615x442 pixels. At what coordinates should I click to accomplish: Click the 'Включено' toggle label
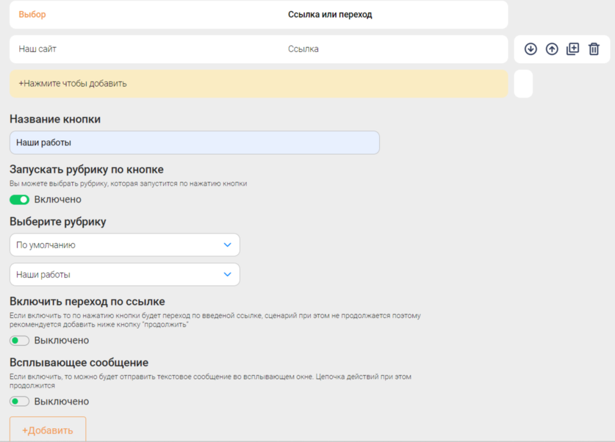coord(58,200)
